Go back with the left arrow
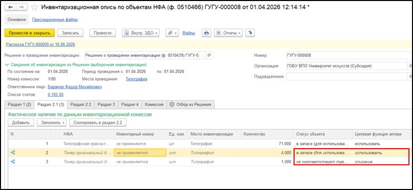 [11, 8]
